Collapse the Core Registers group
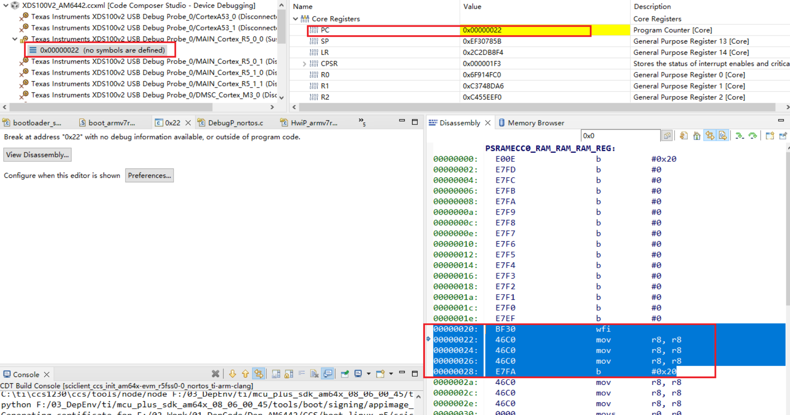This screenshot has height=415, width=790. [296, 19]
